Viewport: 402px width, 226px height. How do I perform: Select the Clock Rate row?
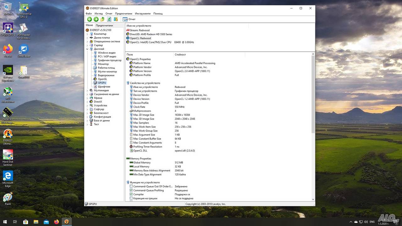pyautogui.click(x=218, y=107)
